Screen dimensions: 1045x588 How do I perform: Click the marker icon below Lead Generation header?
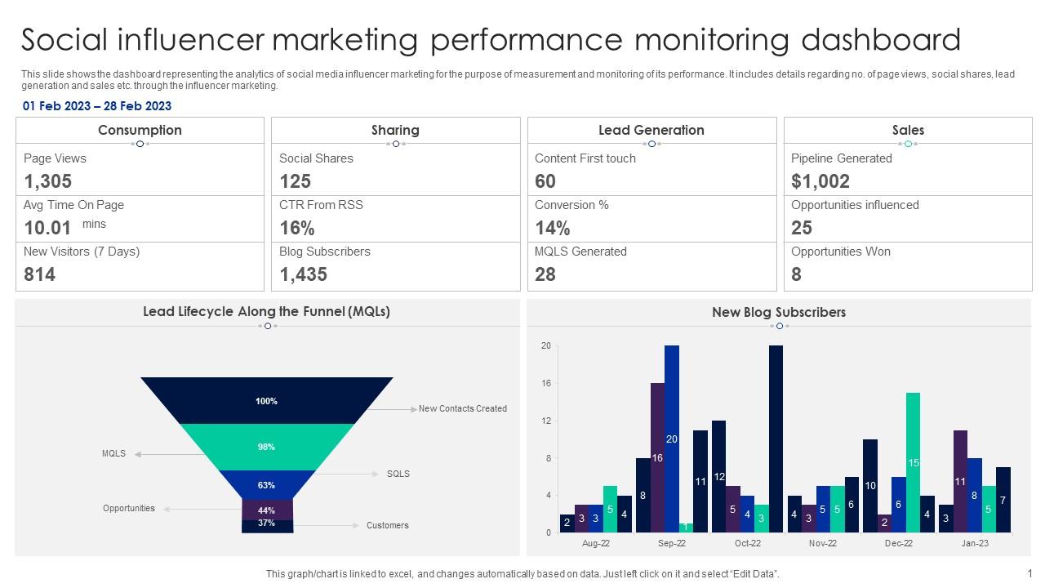(651, 143)
